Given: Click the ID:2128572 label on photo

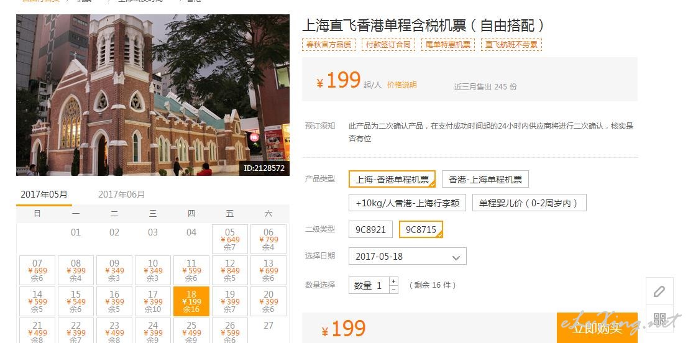Looking at the screenshot, I should 264,168.
